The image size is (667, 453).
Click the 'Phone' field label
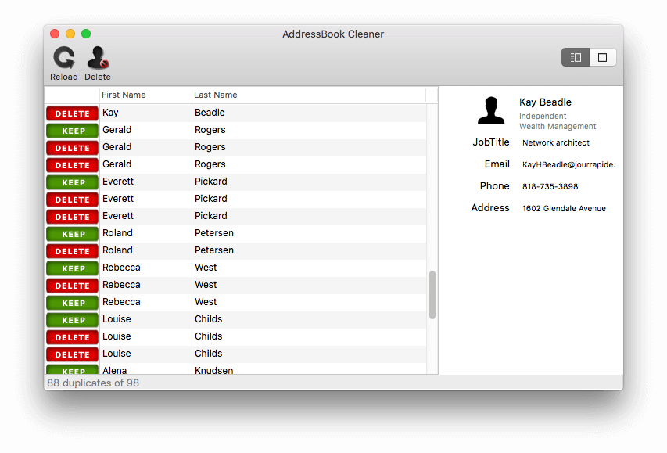[494, 185]
